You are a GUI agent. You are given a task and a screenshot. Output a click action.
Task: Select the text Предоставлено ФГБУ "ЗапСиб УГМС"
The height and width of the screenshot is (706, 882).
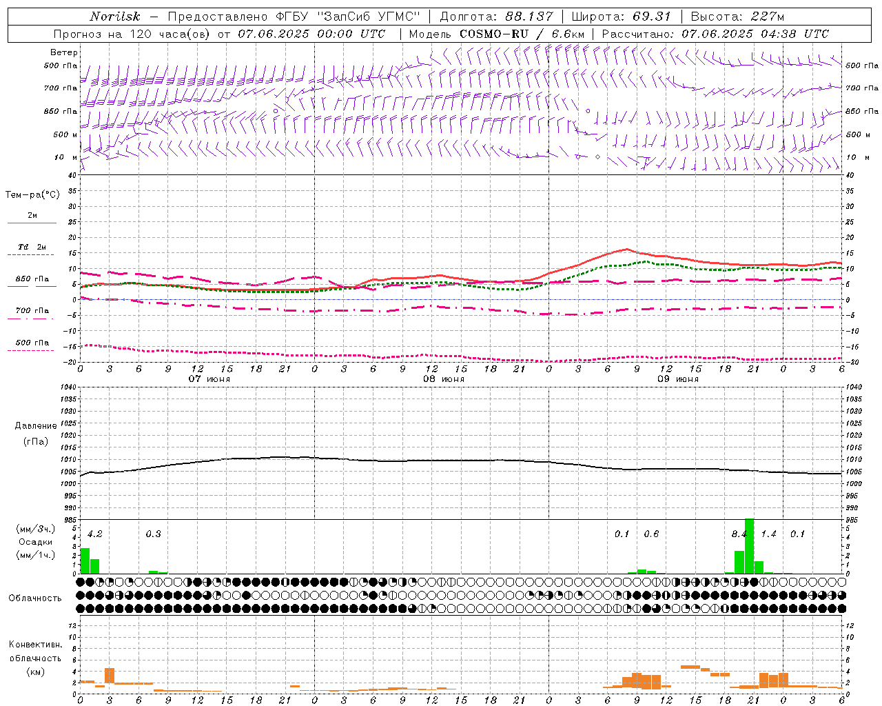pos(294,17)
